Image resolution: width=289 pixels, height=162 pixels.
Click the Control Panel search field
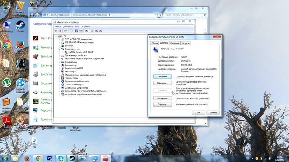click(185, 15)
